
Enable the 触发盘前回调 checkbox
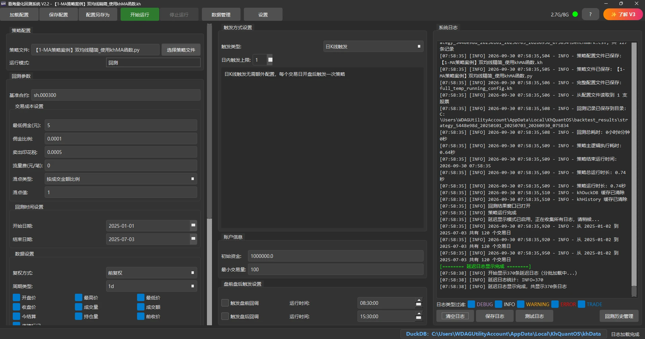tap(225, 303)
